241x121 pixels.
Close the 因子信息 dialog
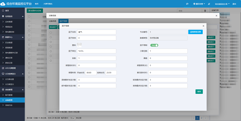click(203, 26)
